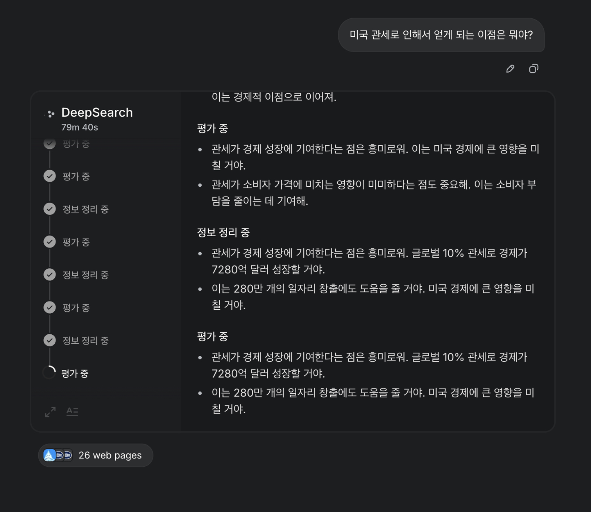Click the 정보 정리 중 content heading

coord(223,232)
